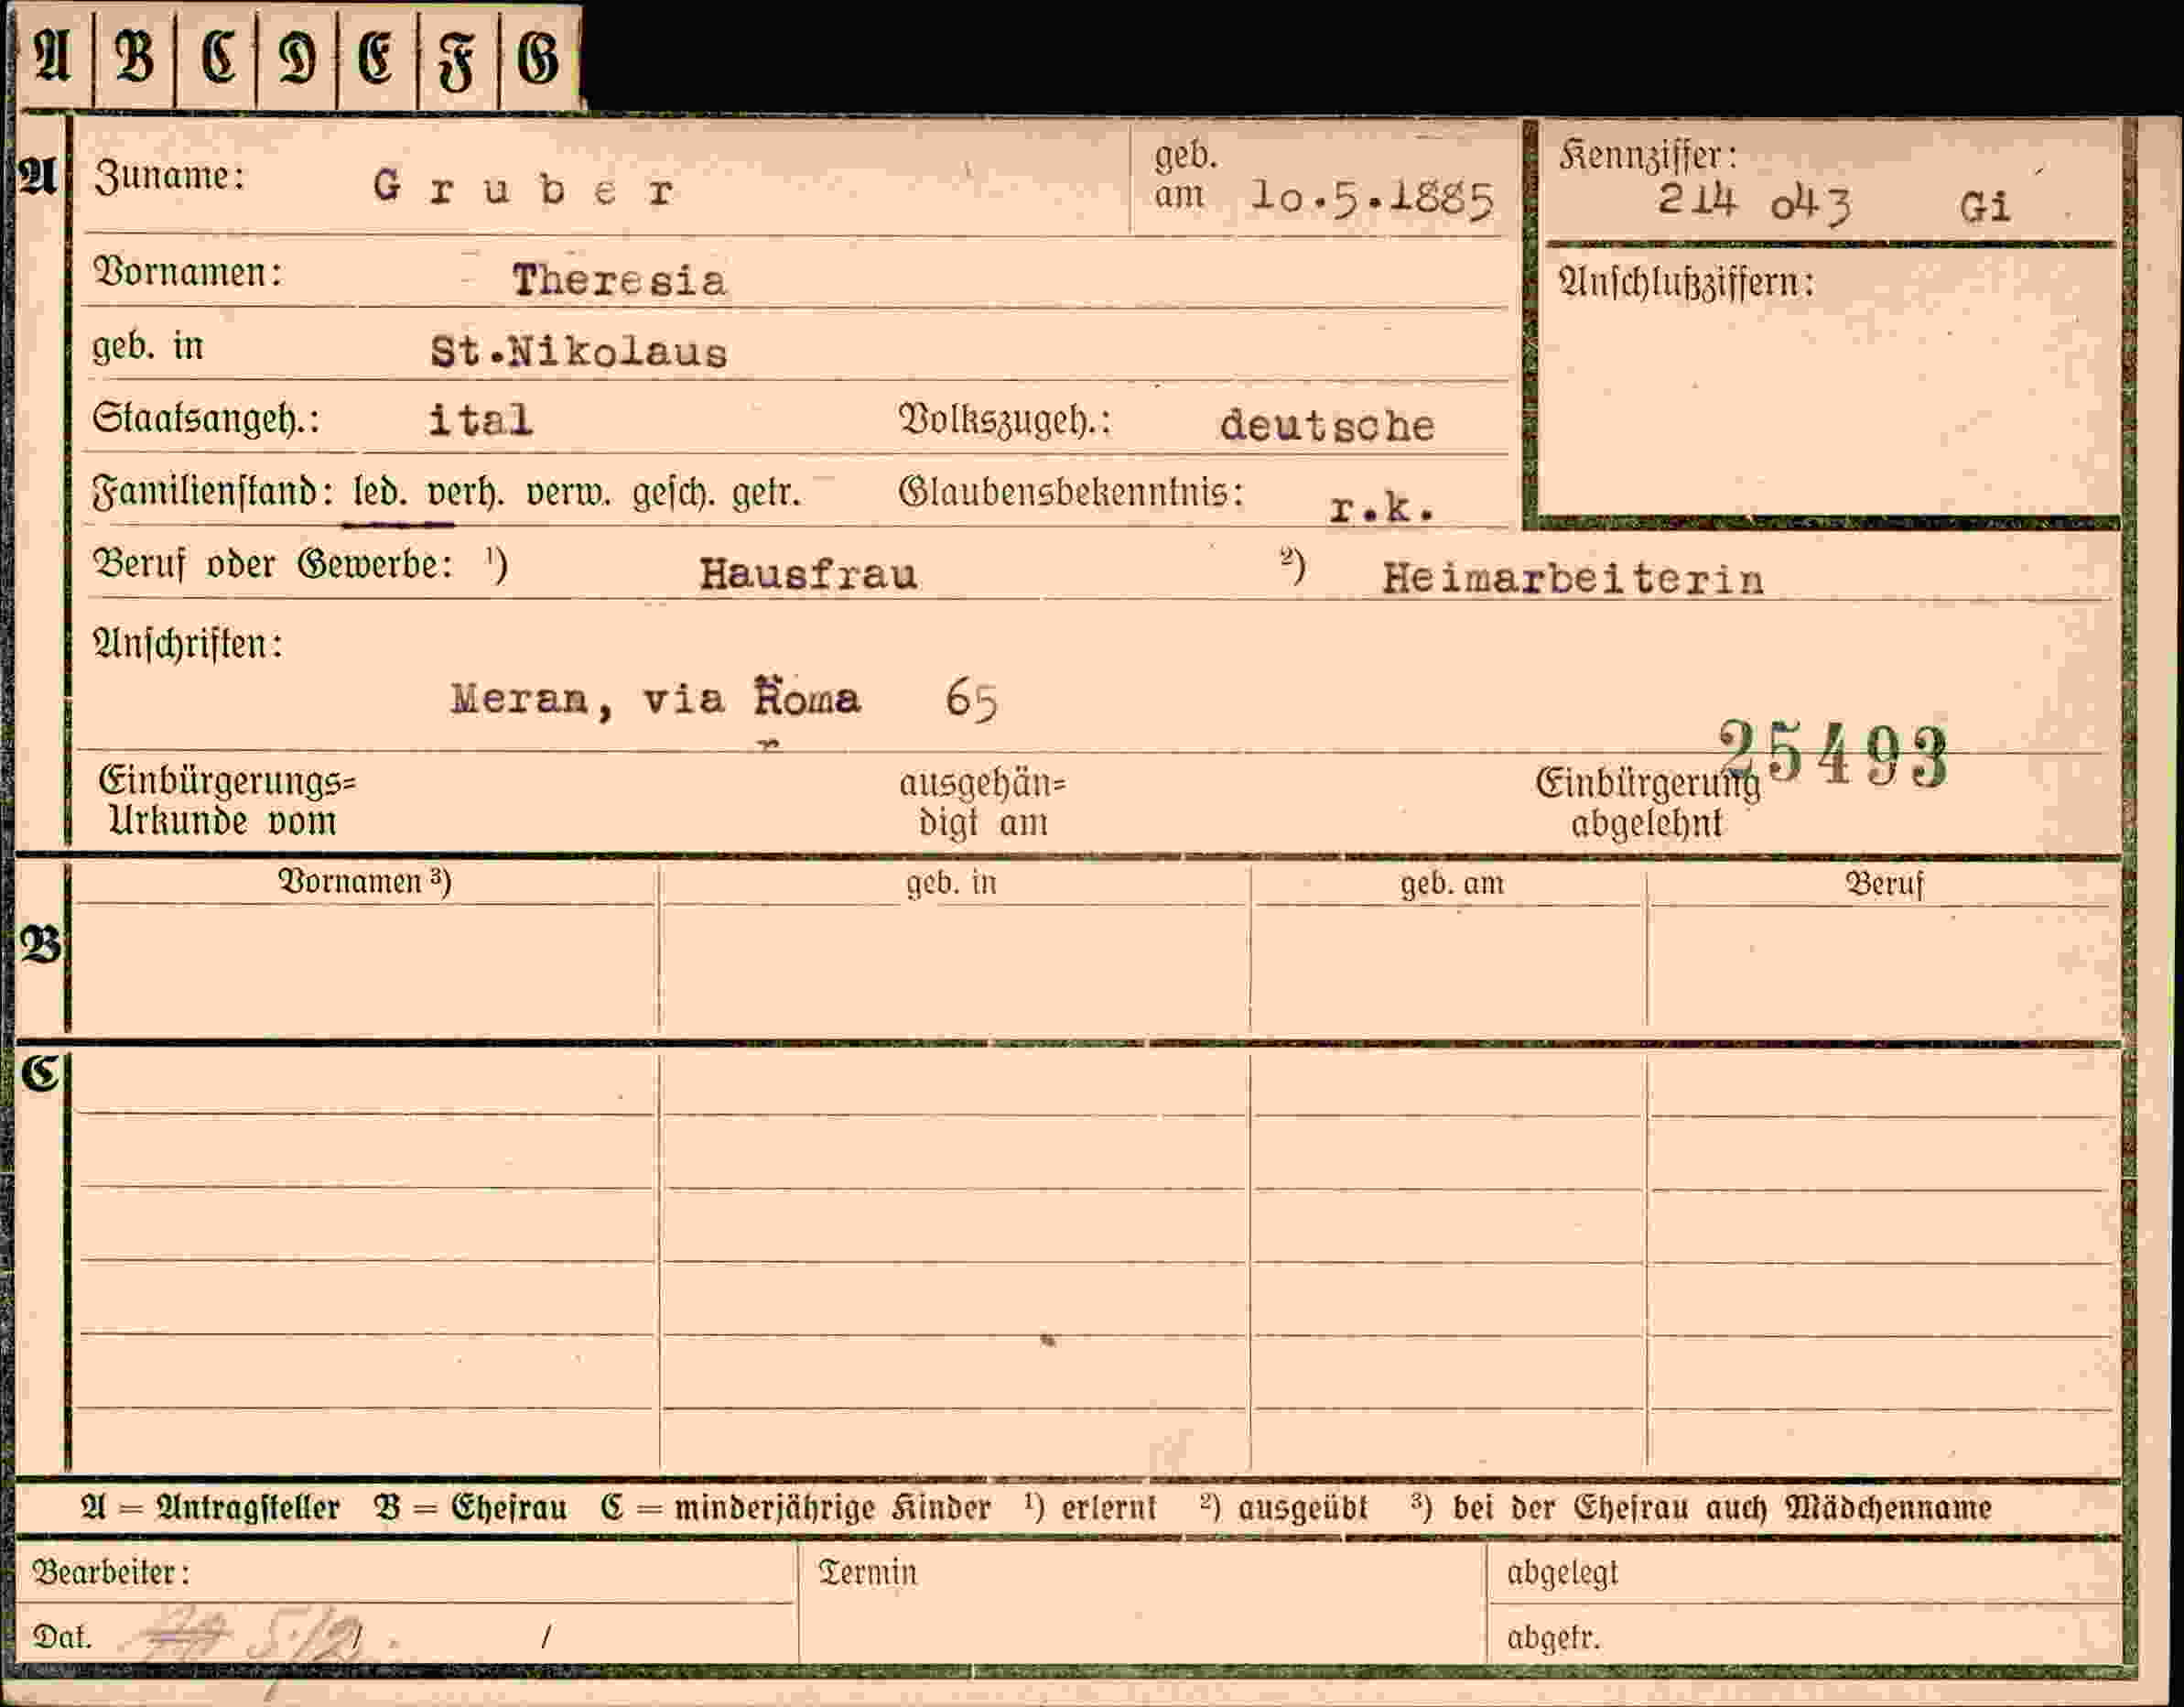Click the legend entry 'B = Ehefrau'

click(470, 1508)
